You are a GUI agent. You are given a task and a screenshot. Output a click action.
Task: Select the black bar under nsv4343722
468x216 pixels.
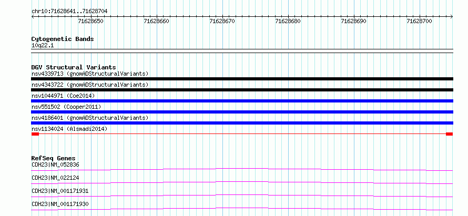pyautogui.click(x=242, y=90)
